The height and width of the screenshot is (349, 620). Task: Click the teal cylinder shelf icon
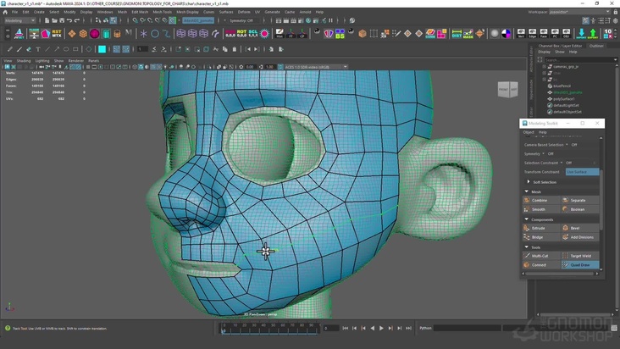coord(106,34)
